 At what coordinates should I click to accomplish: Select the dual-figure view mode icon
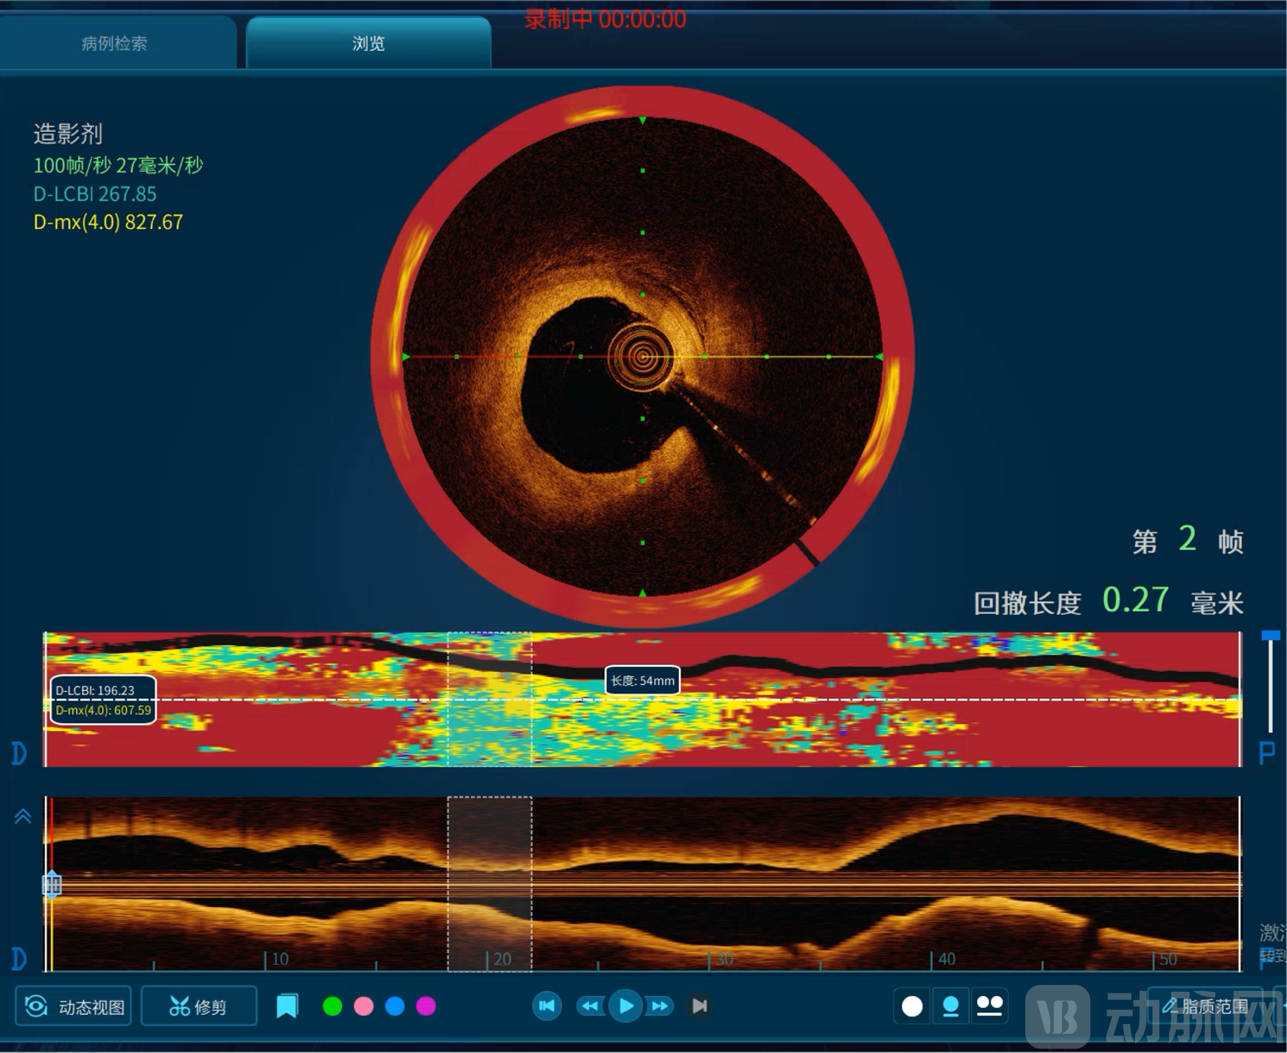tap(989, 1006)
